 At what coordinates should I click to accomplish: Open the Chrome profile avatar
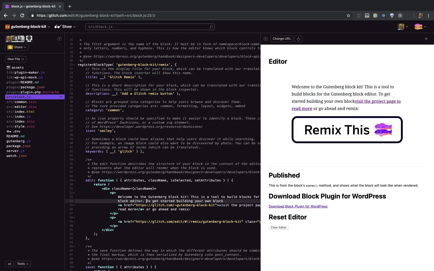pos(420,15)
